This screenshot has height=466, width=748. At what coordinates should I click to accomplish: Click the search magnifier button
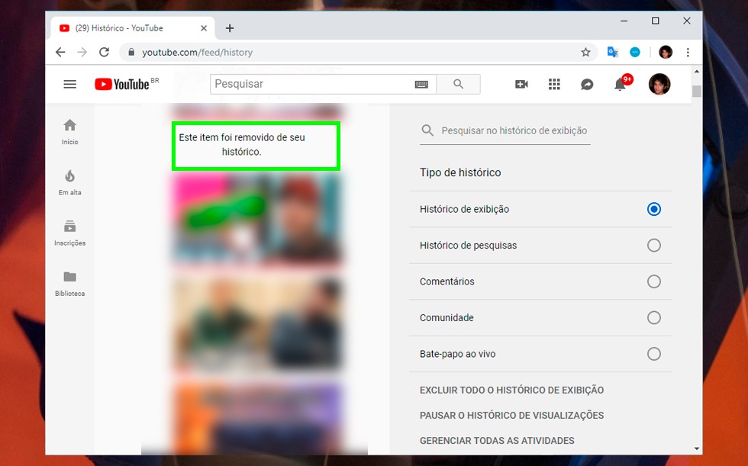tap(458, 85)
